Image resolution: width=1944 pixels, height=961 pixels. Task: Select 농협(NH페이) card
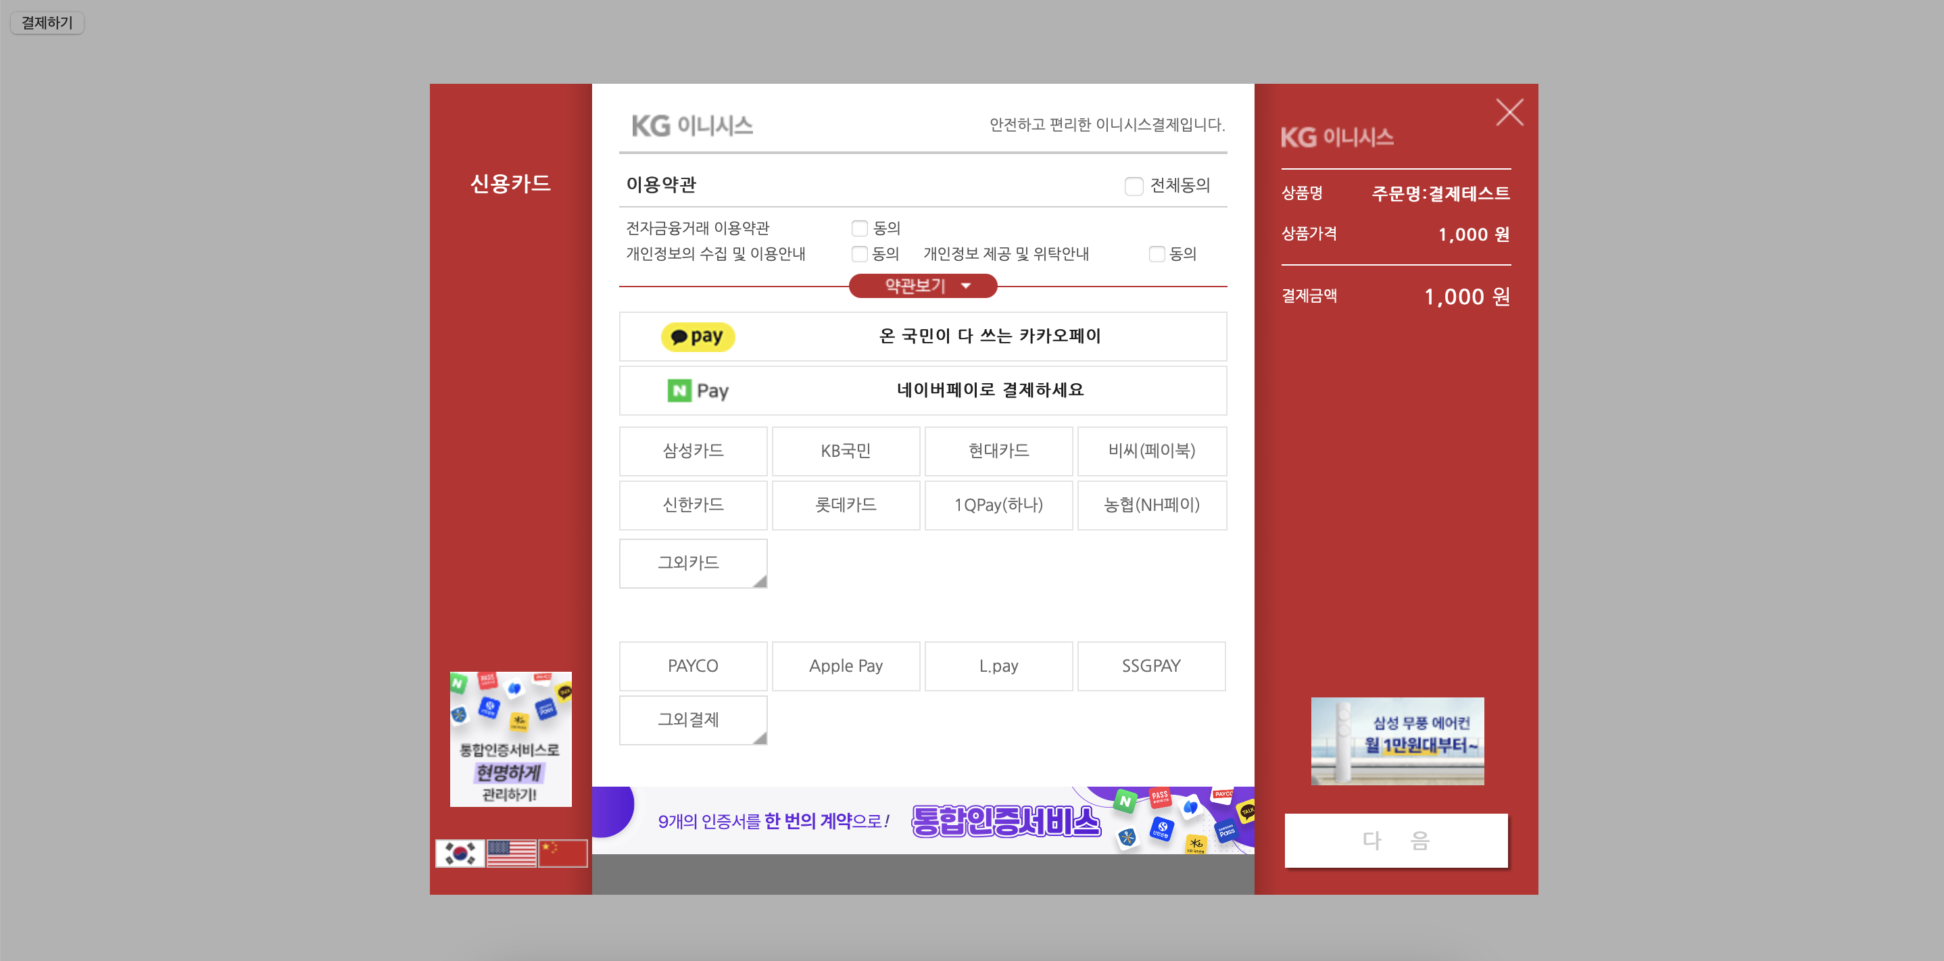(x=1152, y=506)
